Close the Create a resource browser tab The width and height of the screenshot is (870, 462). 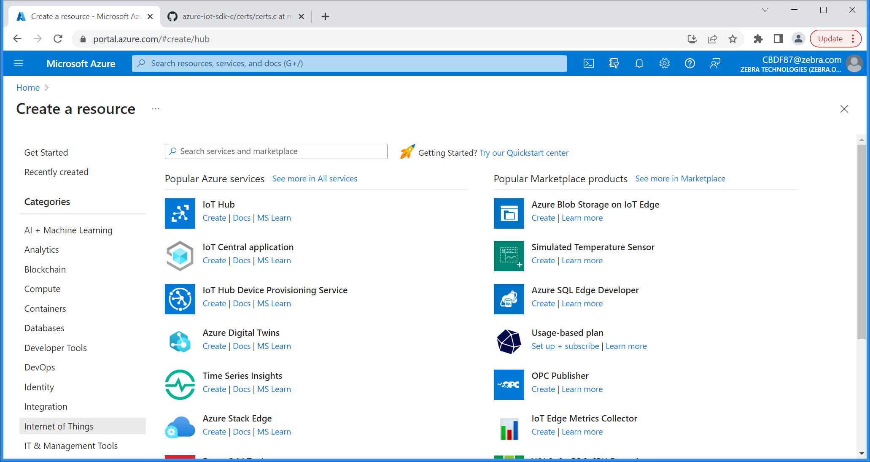(150, 16)
